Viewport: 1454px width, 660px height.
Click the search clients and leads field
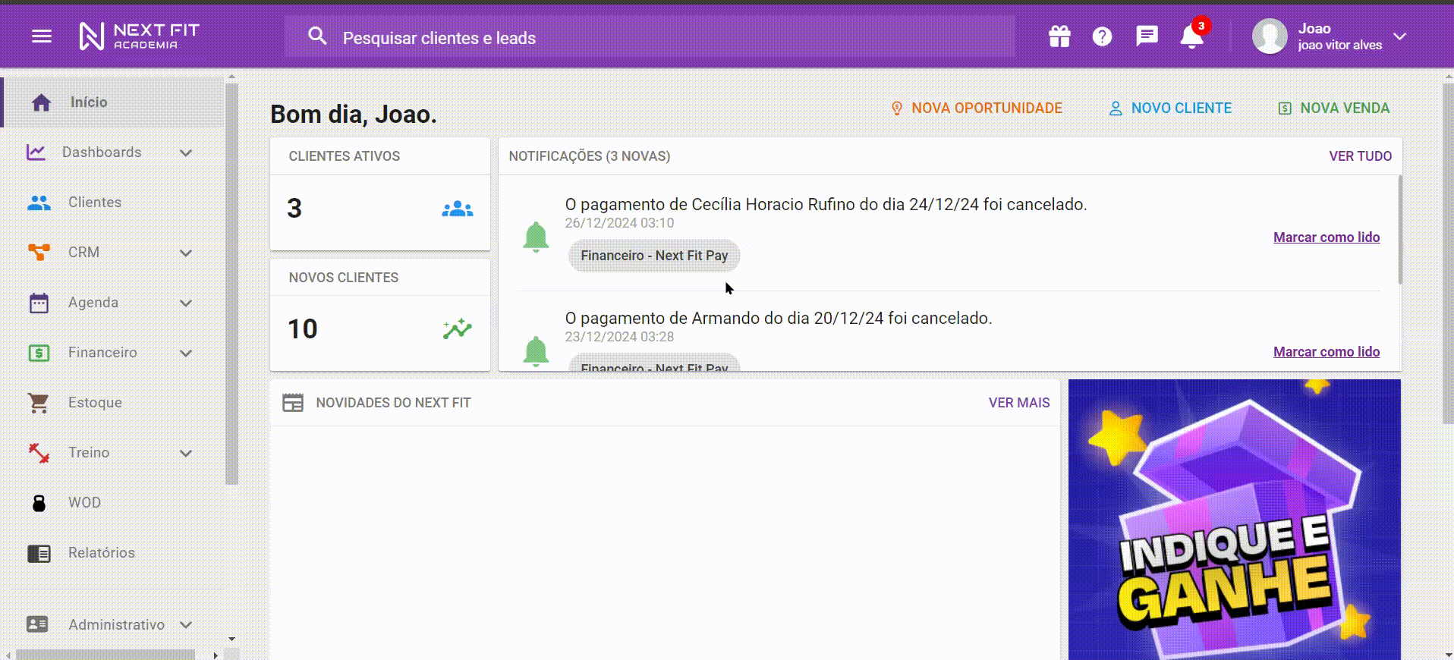click(650, 36)
